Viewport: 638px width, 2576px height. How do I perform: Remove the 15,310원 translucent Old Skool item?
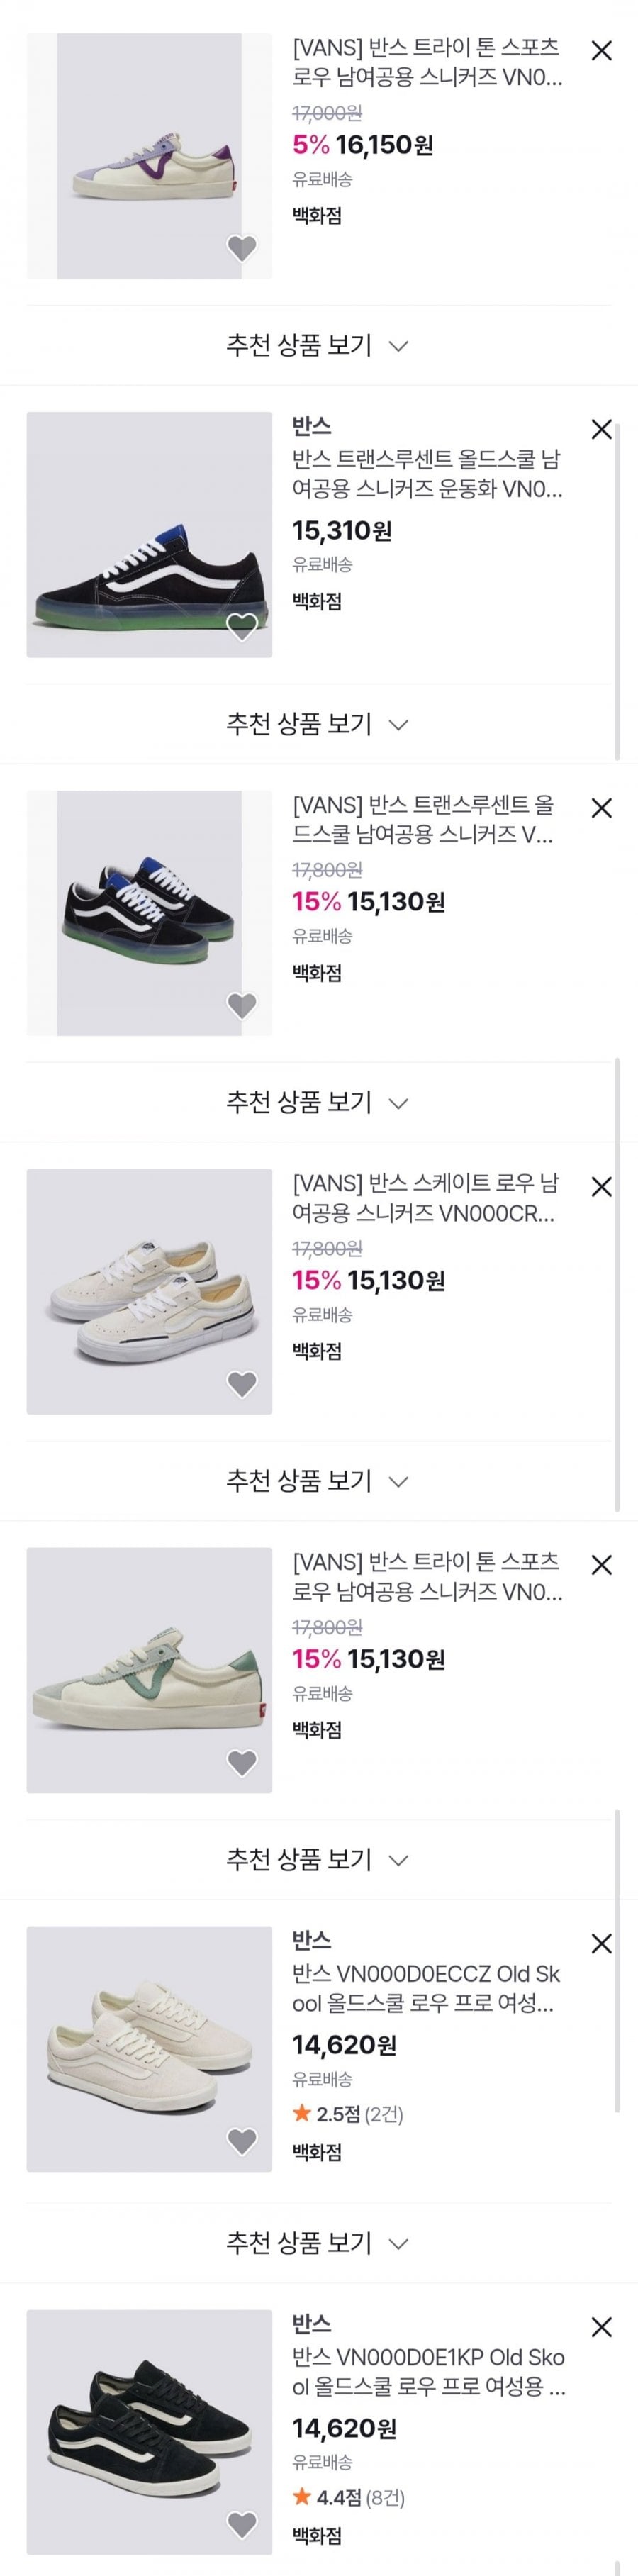(601, 430)
